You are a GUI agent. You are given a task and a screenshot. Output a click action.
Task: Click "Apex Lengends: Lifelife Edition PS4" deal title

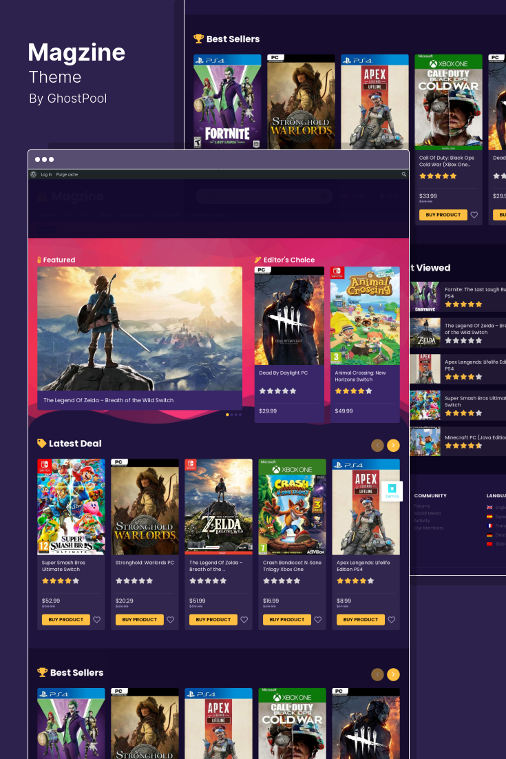[x=363, y=566]
